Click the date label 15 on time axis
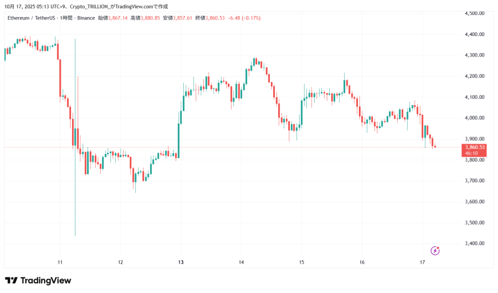This screenshot has width=498, height=293. click(x=302, y=262)
